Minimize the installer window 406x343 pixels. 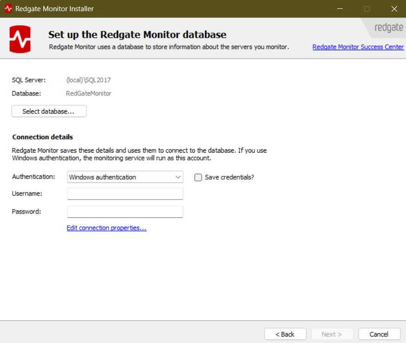click(x=340, y=9)
